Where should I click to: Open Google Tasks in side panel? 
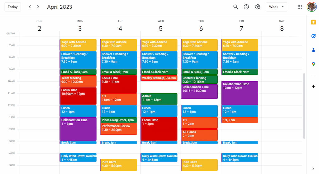(x=313, y=36)
